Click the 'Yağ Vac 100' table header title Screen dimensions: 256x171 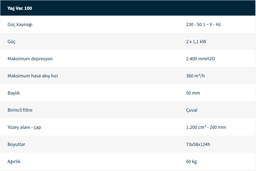[x=20, y=8]
